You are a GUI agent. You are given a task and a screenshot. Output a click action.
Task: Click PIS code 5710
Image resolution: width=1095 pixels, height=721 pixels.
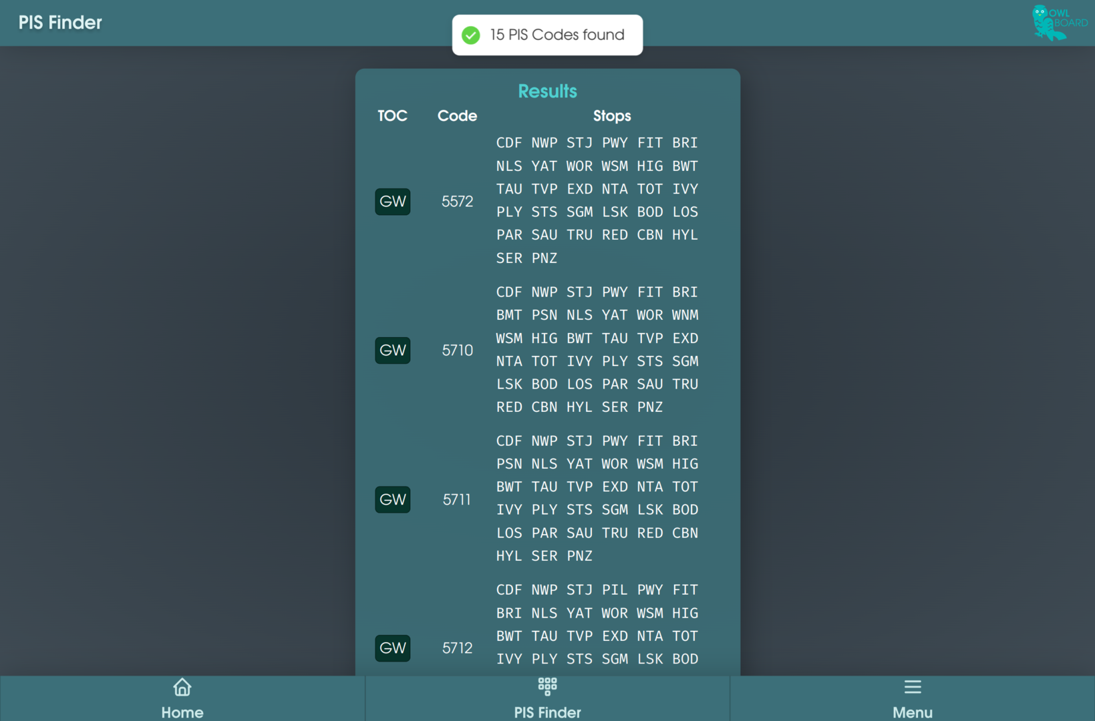(457, 350)
